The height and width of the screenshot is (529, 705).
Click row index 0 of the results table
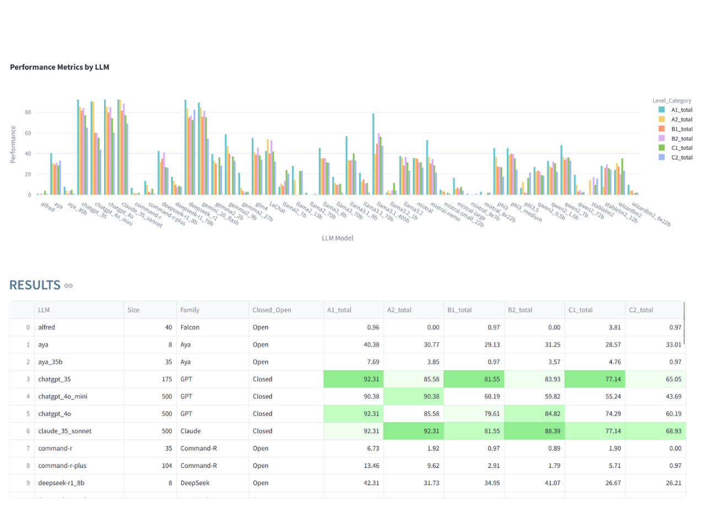pyautogui.click(x=28, y=327)
